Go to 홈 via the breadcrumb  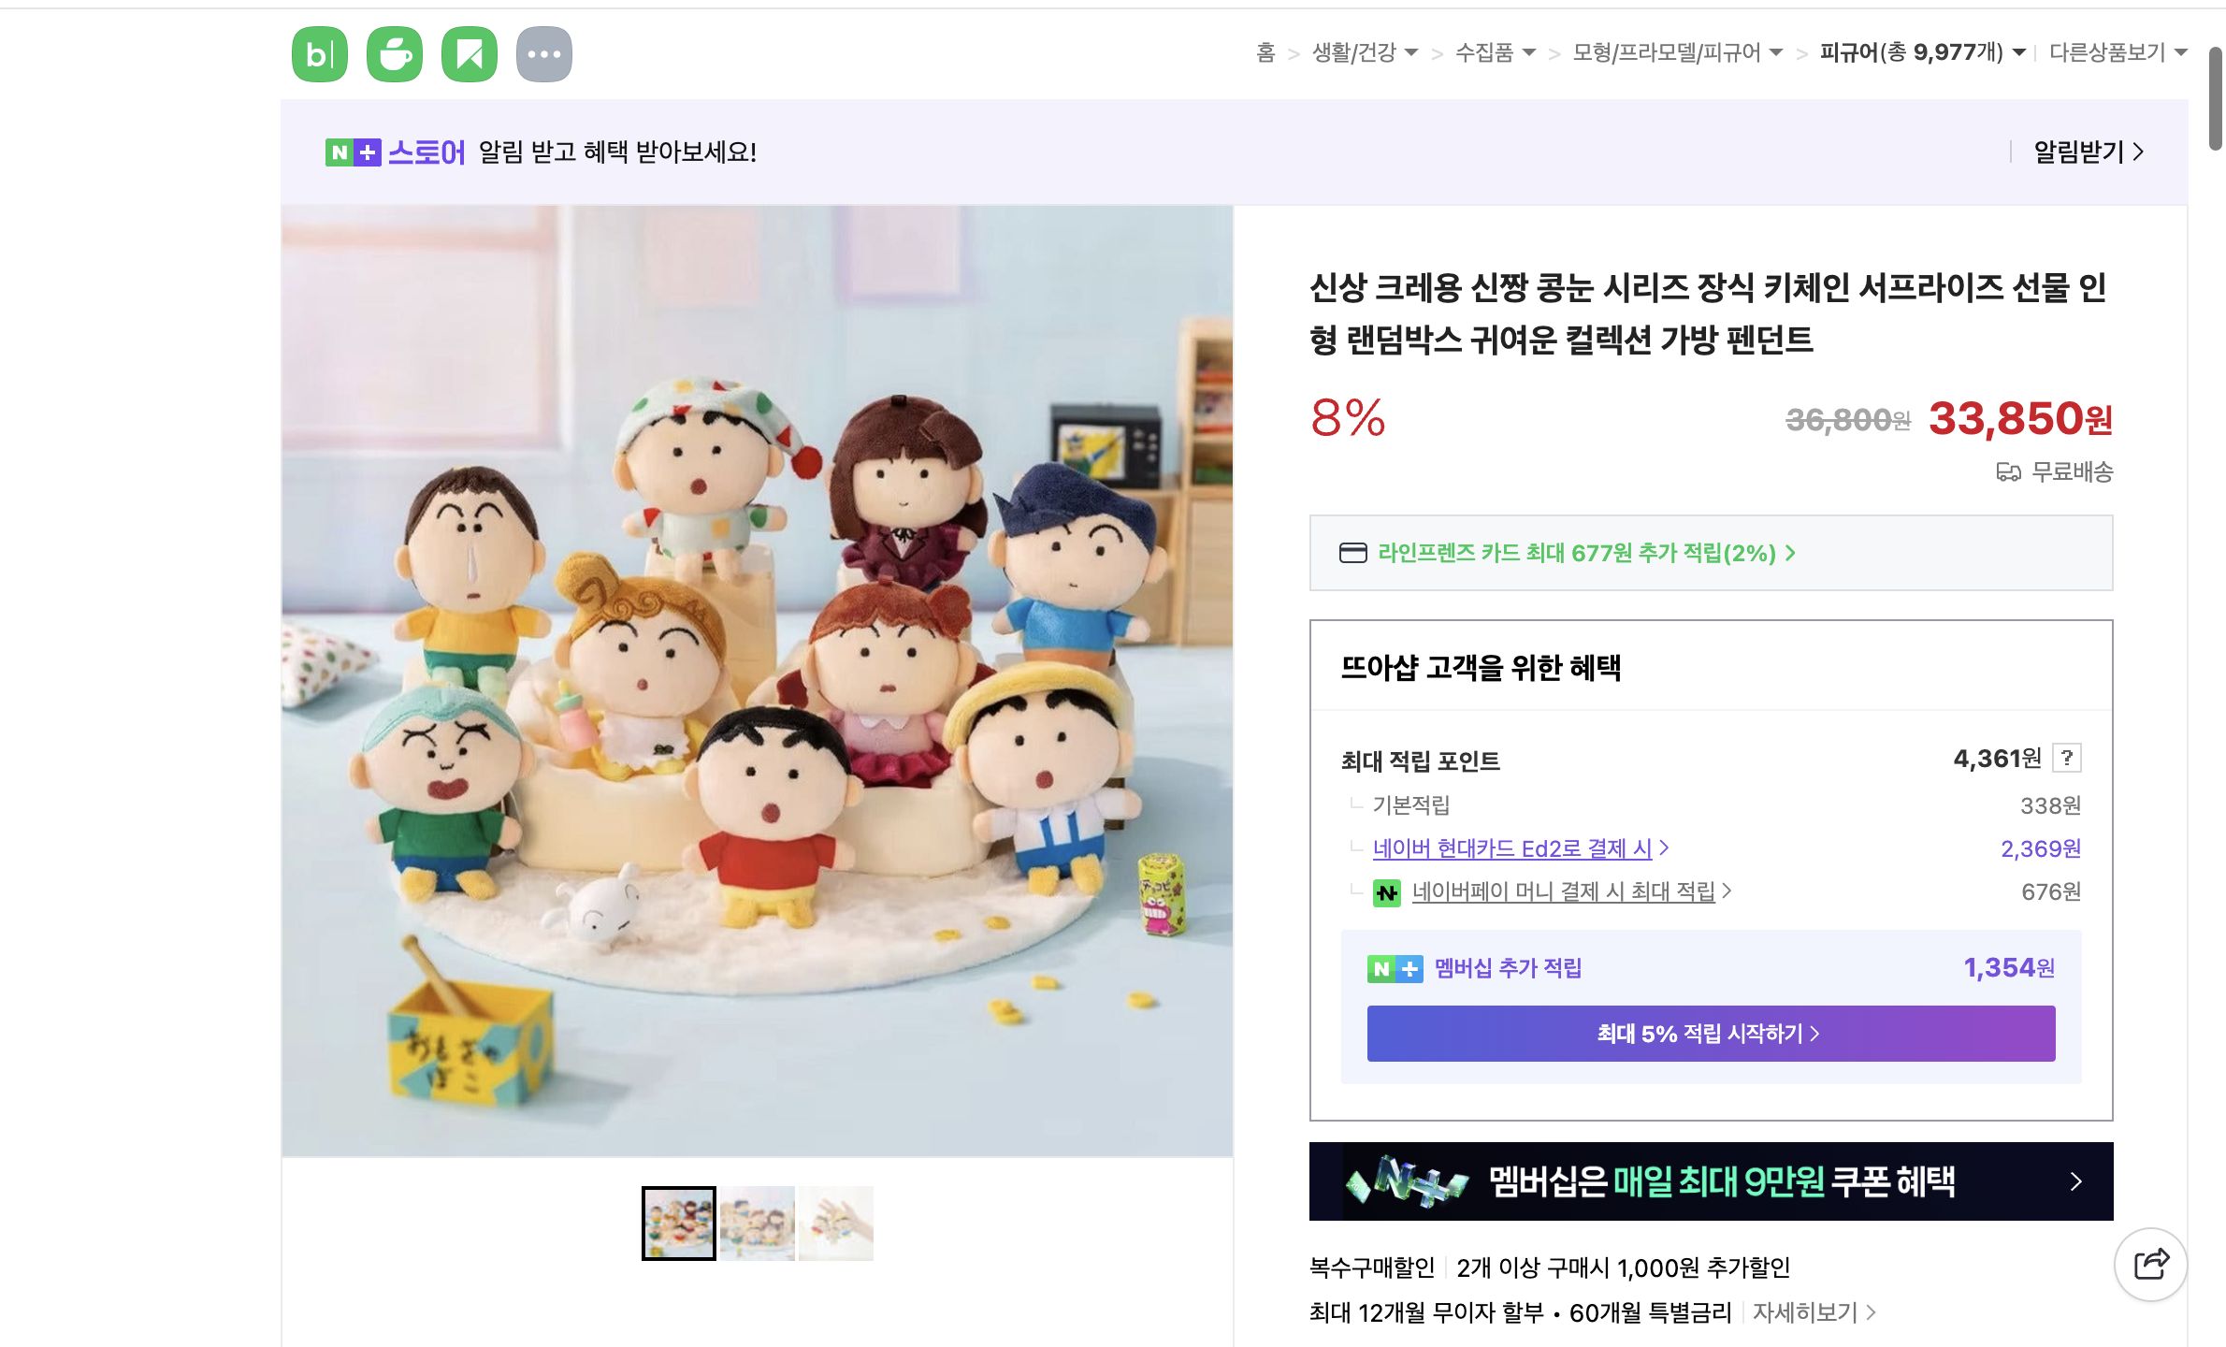pyautogui.click(x=1266, y=53)
